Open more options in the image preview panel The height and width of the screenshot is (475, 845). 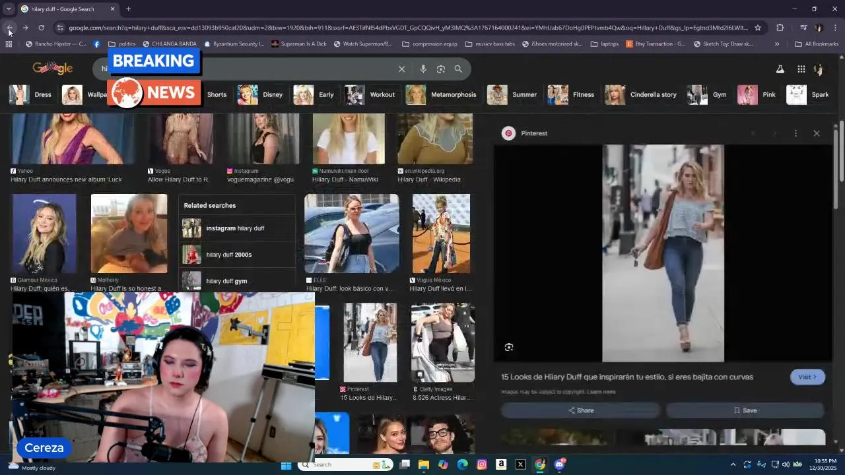[795, 133]
